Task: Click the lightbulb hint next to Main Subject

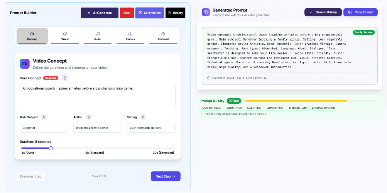Action: 44,117
